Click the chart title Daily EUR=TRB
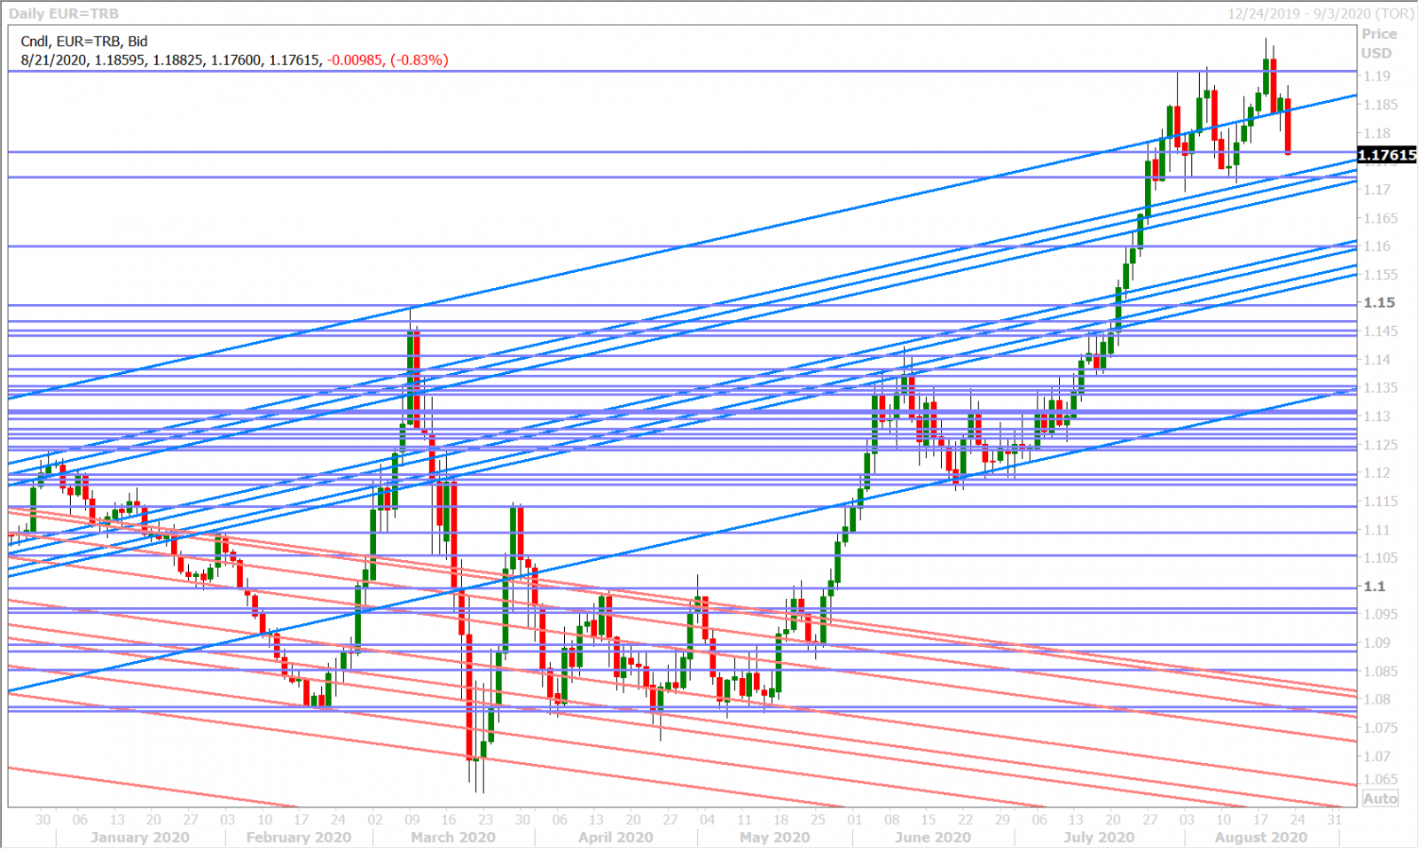Screen dimensions: 1419x849 (x=63, y=14)
